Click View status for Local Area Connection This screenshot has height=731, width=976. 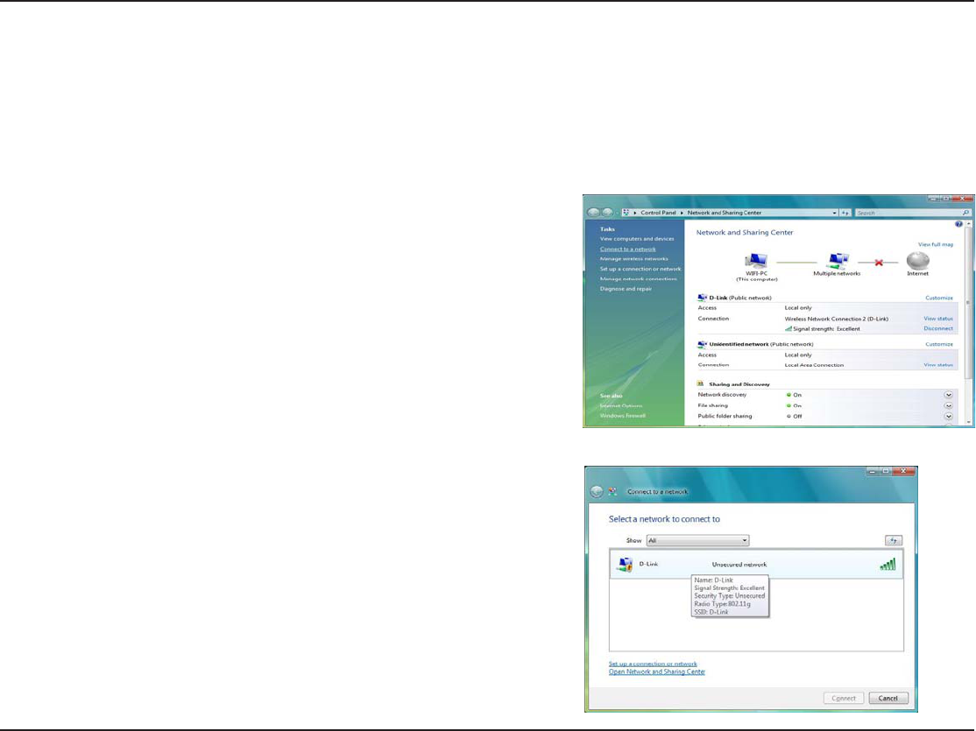(x=938, y=365)
